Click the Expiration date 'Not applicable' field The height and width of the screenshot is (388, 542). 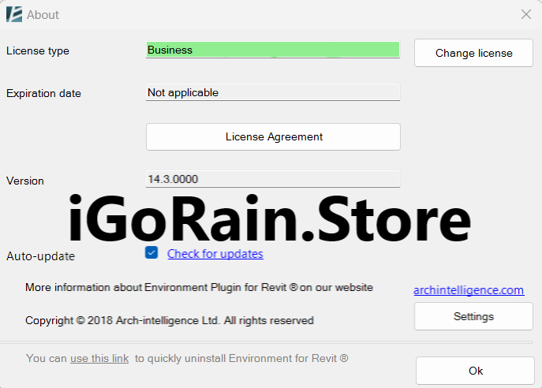pos(273,92)
